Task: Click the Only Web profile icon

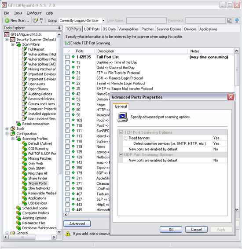Action: tap(25, 163)
